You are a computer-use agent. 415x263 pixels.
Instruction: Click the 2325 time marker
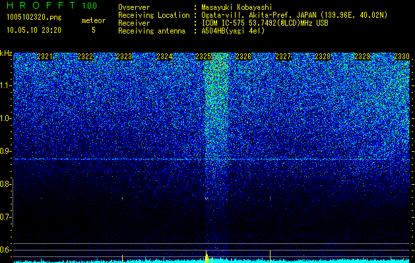(x=203, y=57)
